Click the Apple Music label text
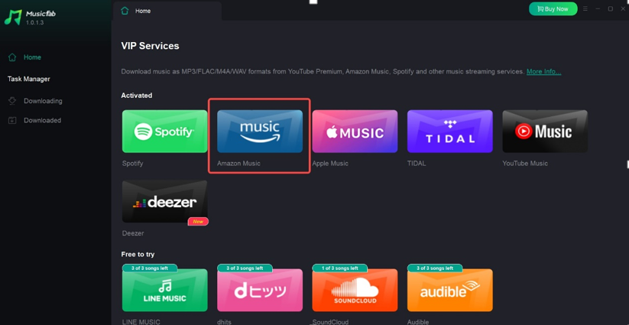The height and width of the screenshot is (325, 629). (x=330, y=164)
